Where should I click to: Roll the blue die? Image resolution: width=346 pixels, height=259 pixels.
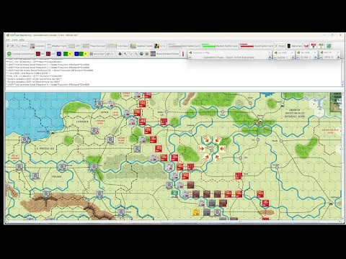click(x=59, y=54)
